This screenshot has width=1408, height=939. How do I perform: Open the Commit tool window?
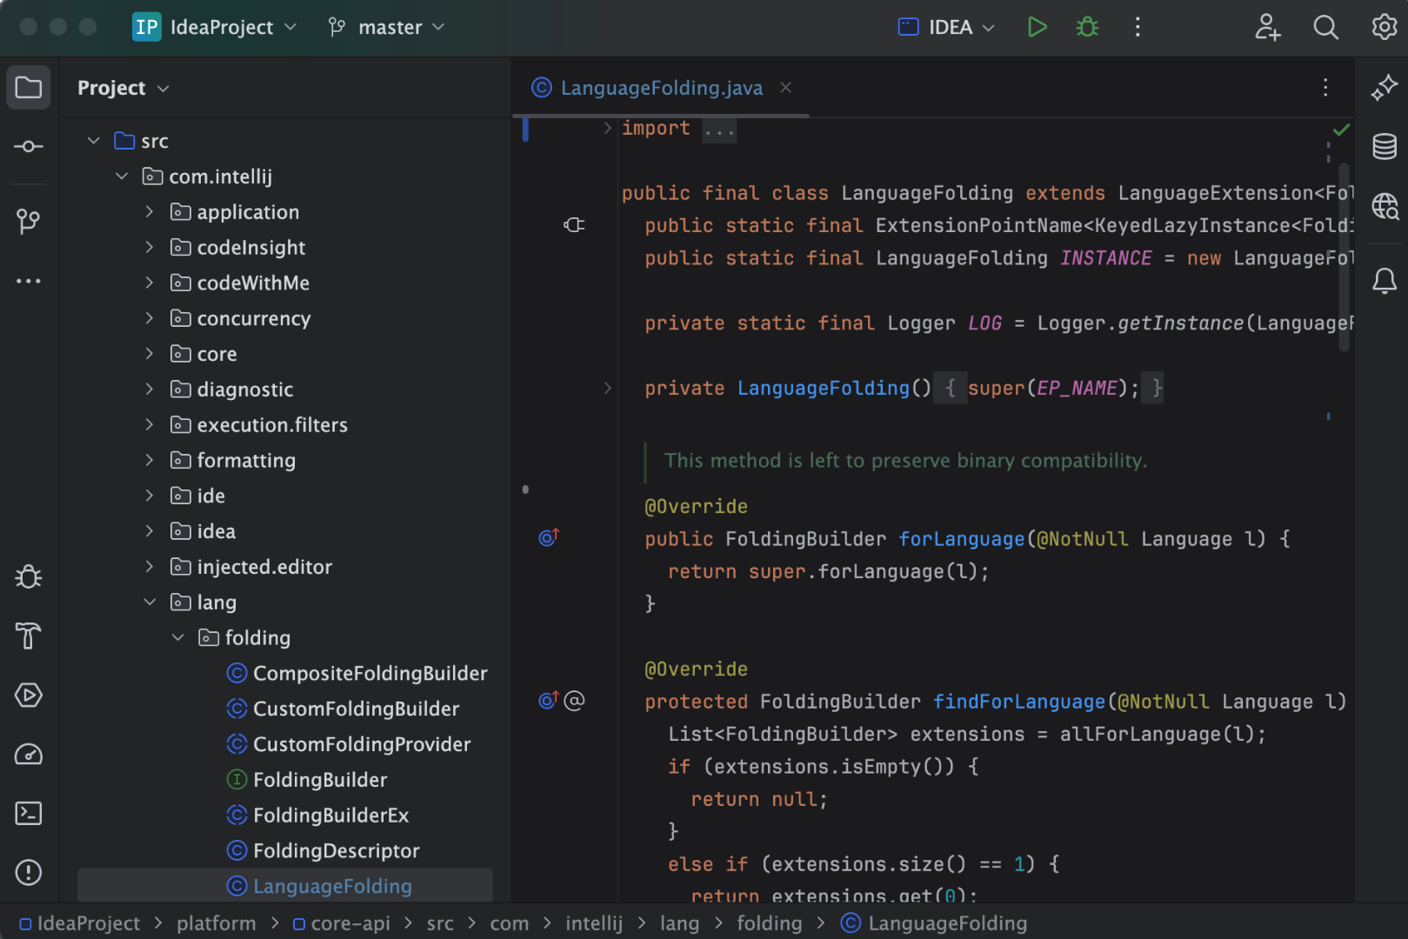[28, 146]
